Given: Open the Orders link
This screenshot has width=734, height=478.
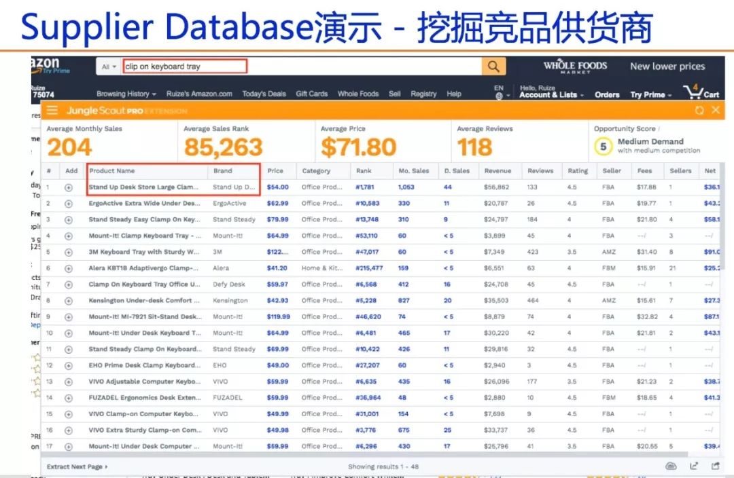Looking at the screenshot, I should (x=607, y=94).
